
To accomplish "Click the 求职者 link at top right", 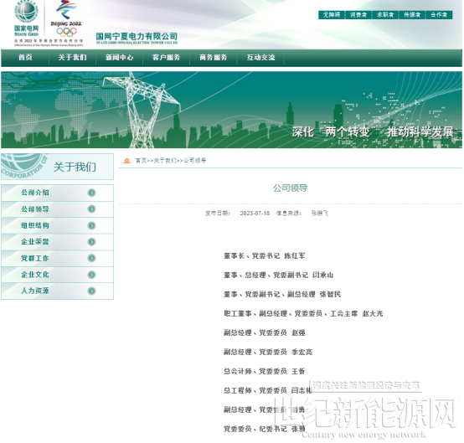I will coord(385,15).
